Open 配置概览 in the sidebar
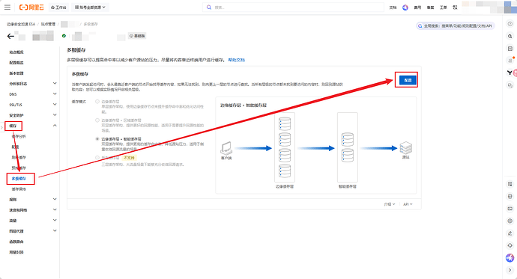This screenshot has height=279, width=517. [x=16, y=63]
